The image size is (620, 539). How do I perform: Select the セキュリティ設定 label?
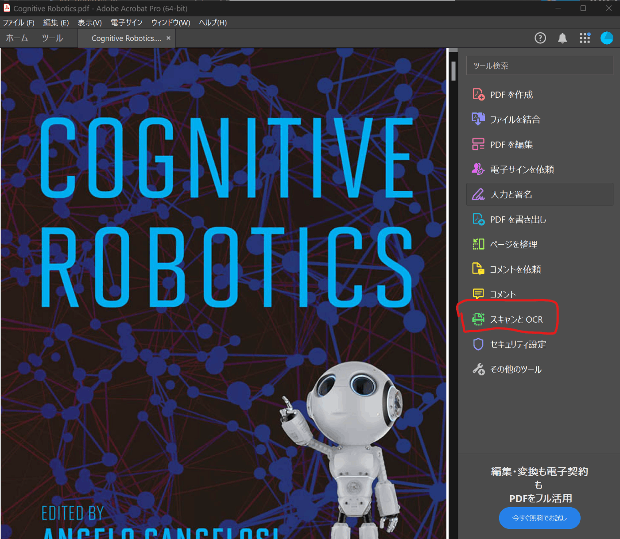518,344
